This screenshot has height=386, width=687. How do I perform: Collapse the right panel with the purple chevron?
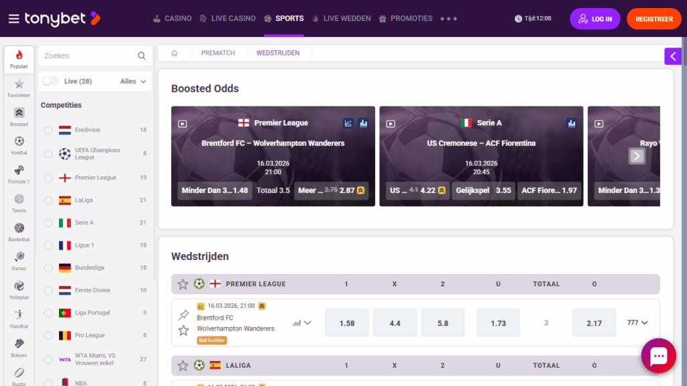673,56
